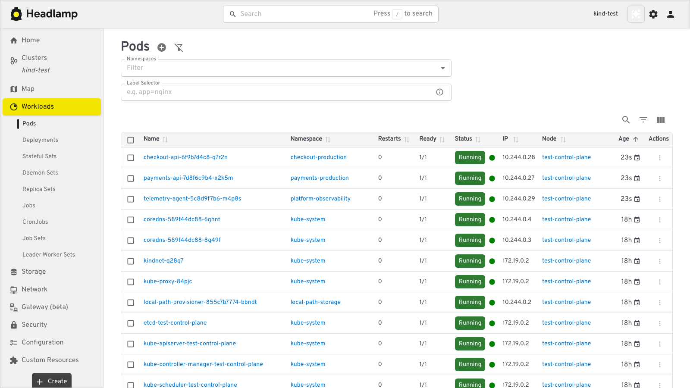Sort by IP column arrows
Viewport: 690px width, 388px height.
tap(516, 140)
